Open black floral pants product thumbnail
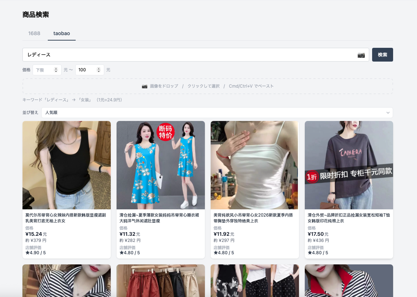This screenshot has width=417, height=297. (x=255, y=280)
